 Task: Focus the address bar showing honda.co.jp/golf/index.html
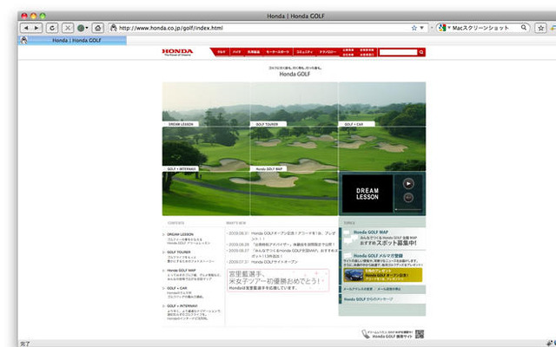pos(264,28)
